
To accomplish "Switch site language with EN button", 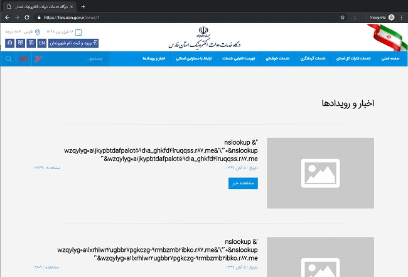I will (42, 43).
